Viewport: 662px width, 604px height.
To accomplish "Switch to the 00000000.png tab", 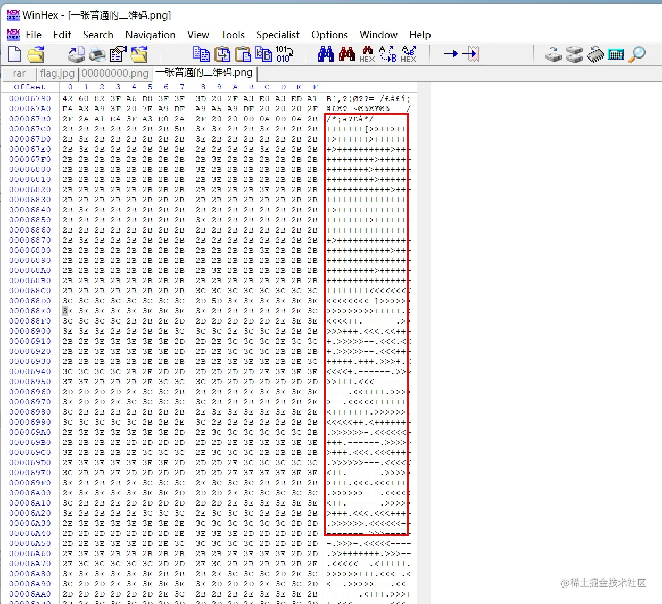I will [x=115, y=73].
